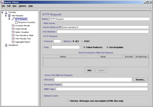
Task: Select the POST method radio button
Action: [x=82, y=41]
